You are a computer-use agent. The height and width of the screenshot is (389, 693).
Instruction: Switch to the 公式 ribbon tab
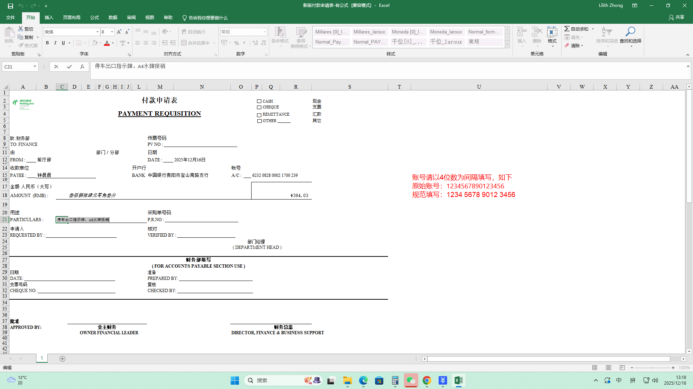click(95, 18)
